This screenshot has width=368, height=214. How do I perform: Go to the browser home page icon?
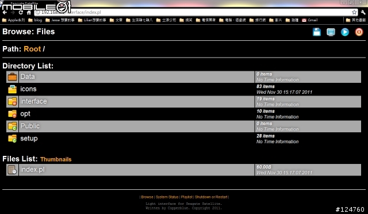(29, 12)
